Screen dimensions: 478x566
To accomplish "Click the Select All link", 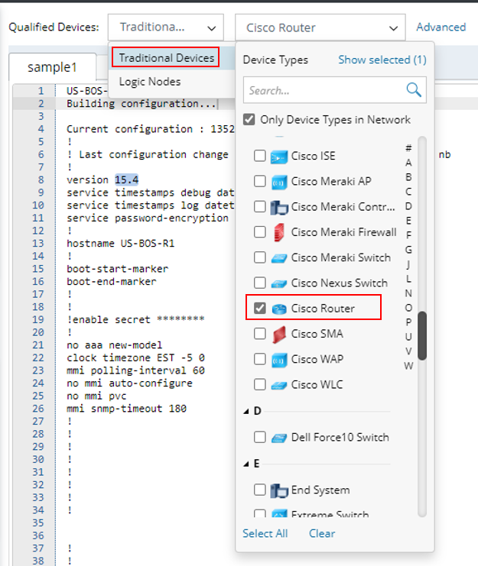I will click(265, 533).
